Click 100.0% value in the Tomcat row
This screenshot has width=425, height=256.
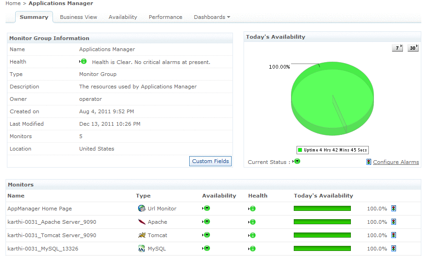(x=377, y=235)
